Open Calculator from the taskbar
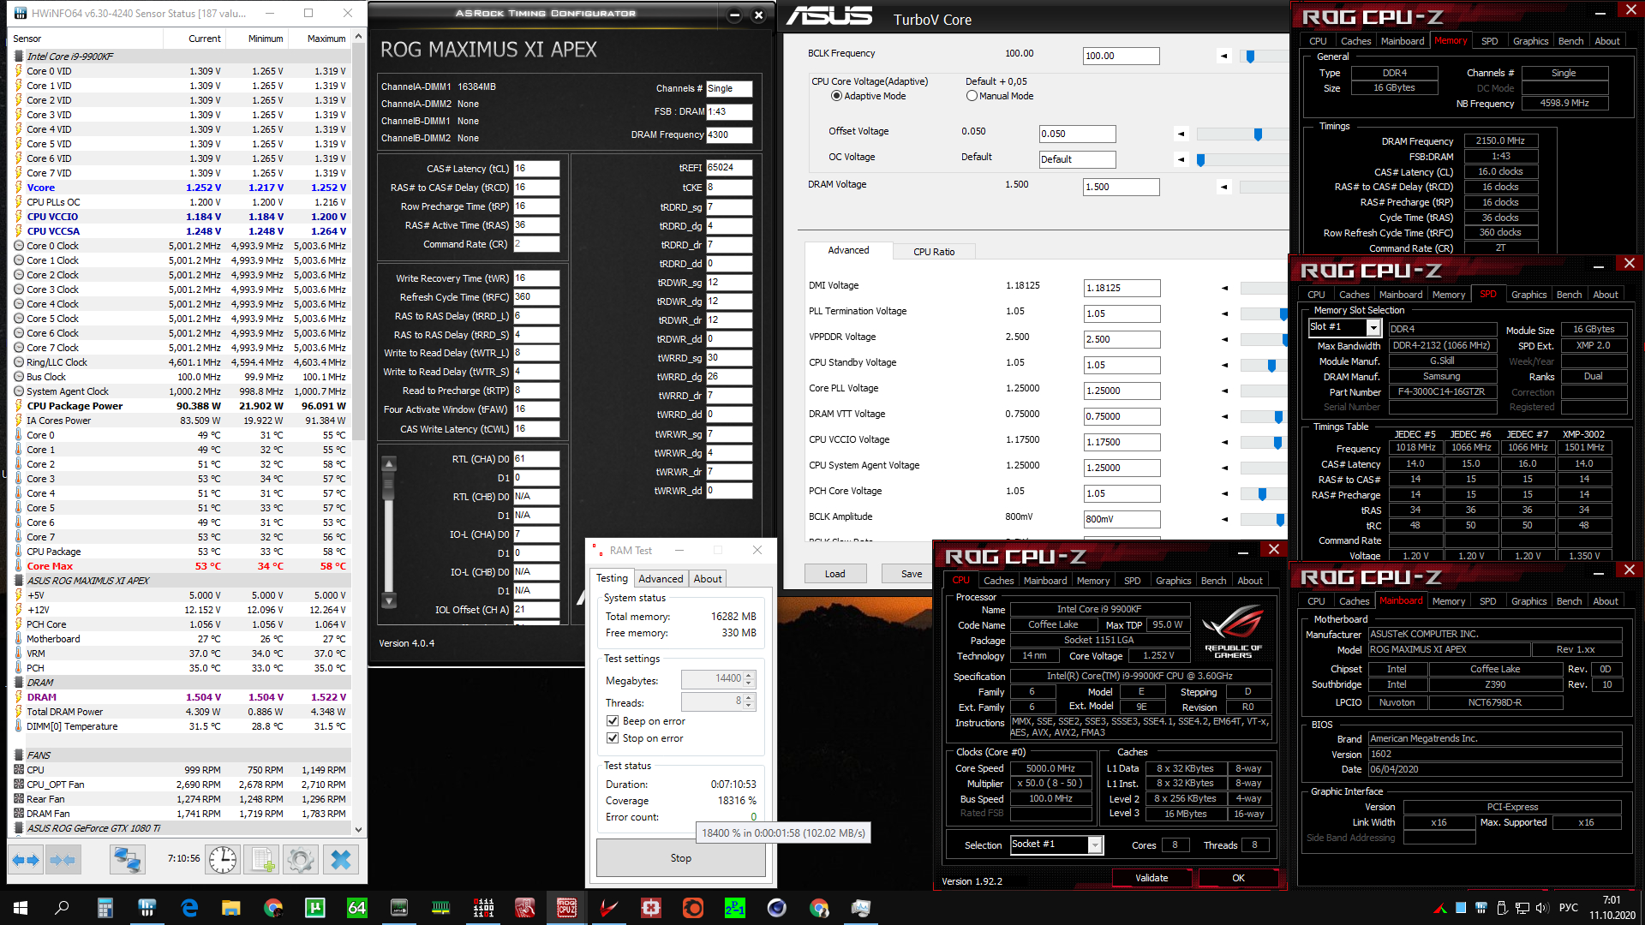1645x925 pixels. (x=105, y=908)
